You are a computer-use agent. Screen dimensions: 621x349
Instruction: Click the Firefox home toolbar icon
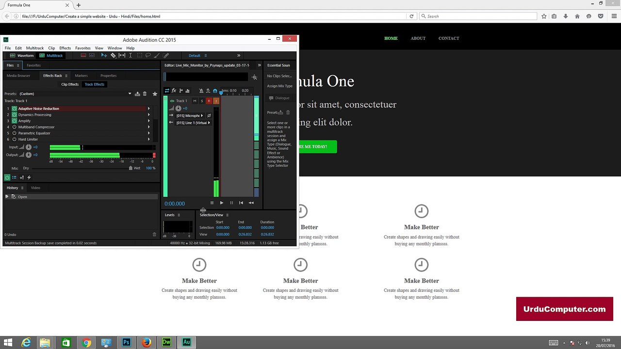tap(577, 16)
